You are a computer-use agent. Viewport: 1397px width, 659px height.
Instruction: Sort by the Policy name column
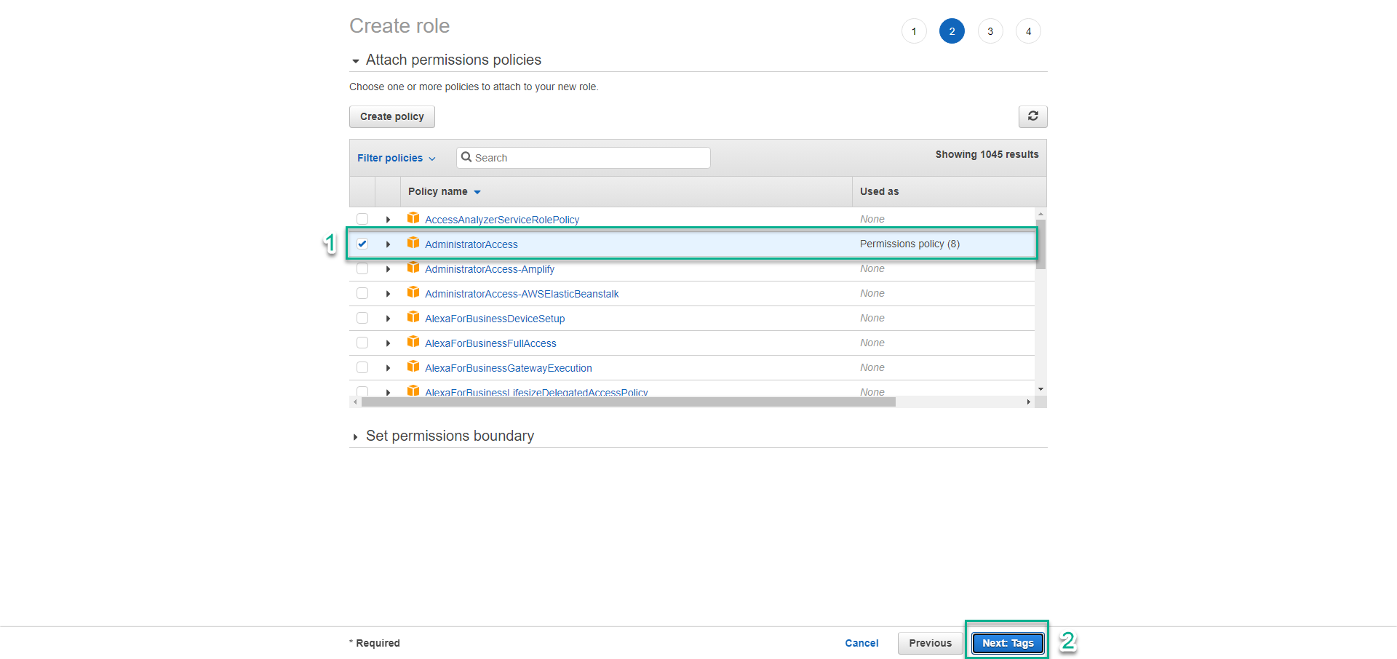tap(444, 191)
